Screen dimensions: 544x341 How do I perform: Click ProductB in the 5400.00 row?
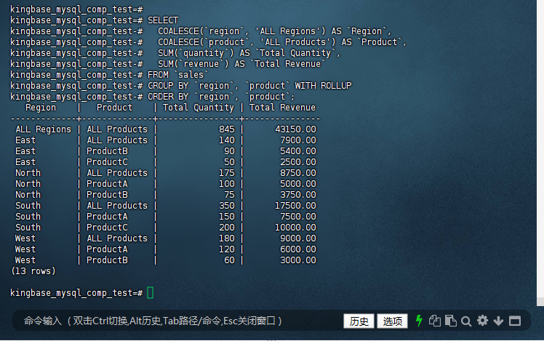107,151
